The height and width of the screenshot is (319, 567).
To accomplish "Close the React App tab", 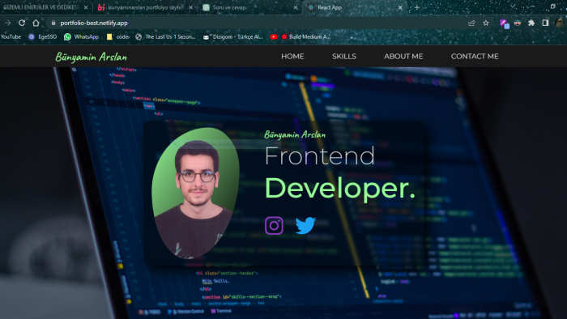I will [400, 7].
